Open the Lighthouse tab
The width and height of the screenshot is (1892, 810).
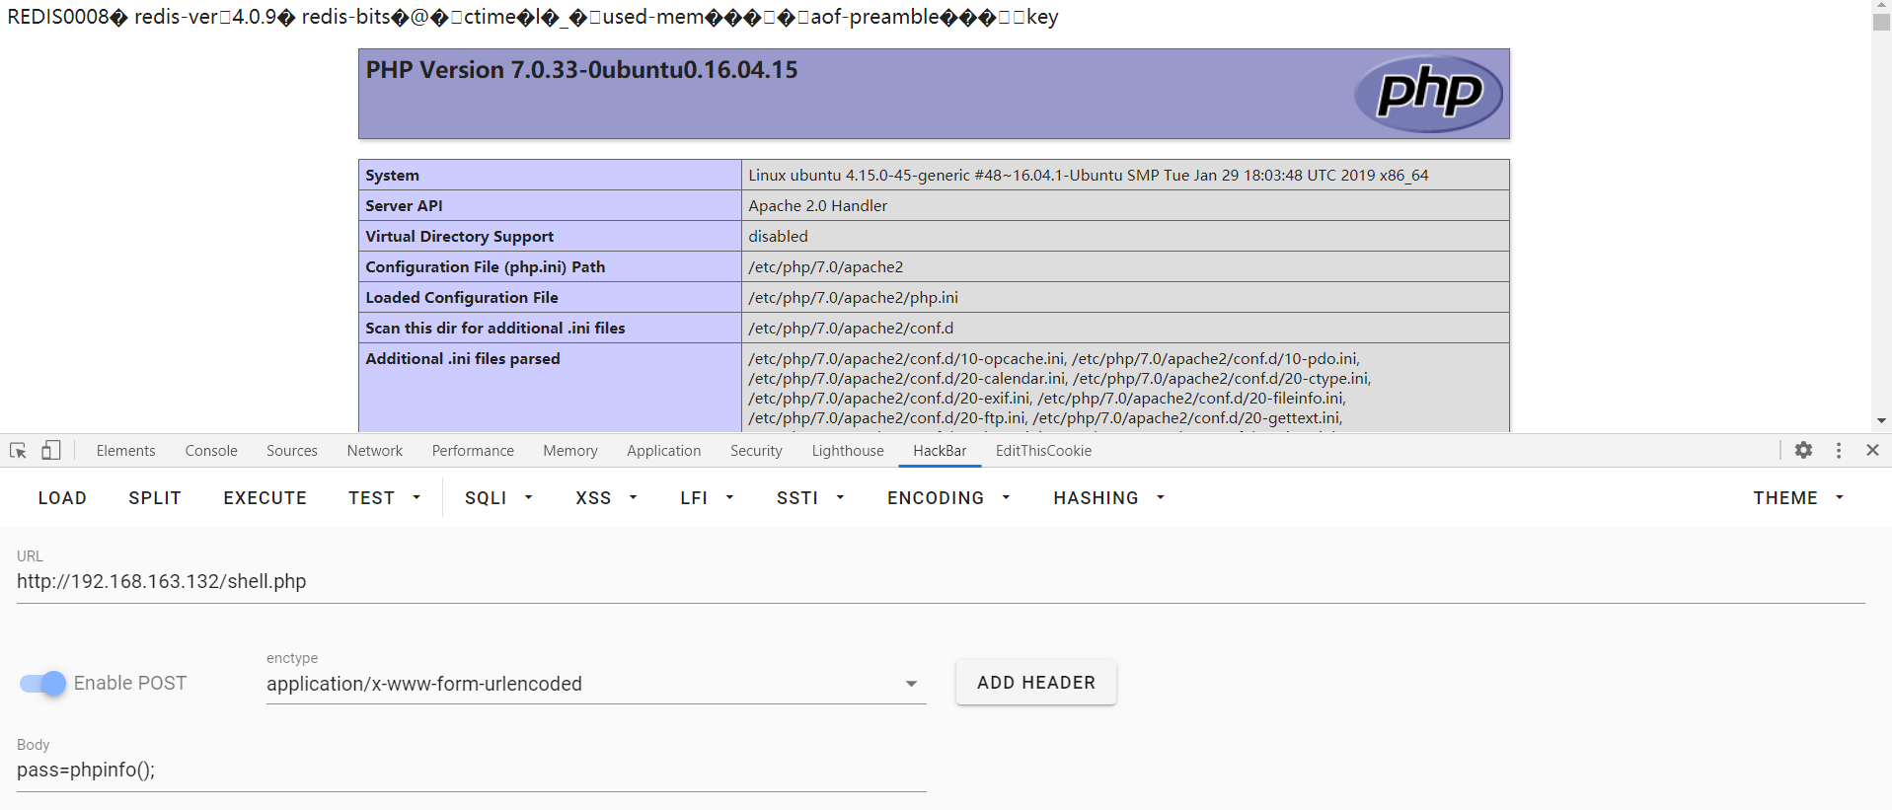pos(848,451)
